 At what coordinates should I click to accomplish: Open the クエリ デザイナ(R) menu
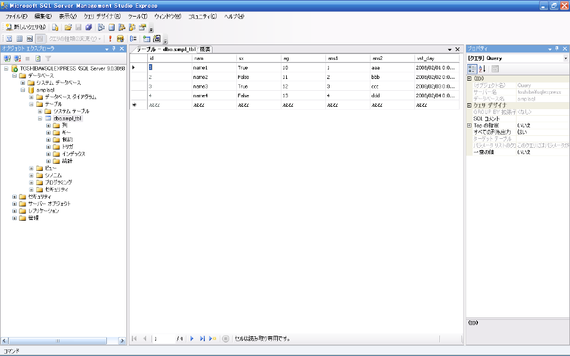click(x=102, y=17)
